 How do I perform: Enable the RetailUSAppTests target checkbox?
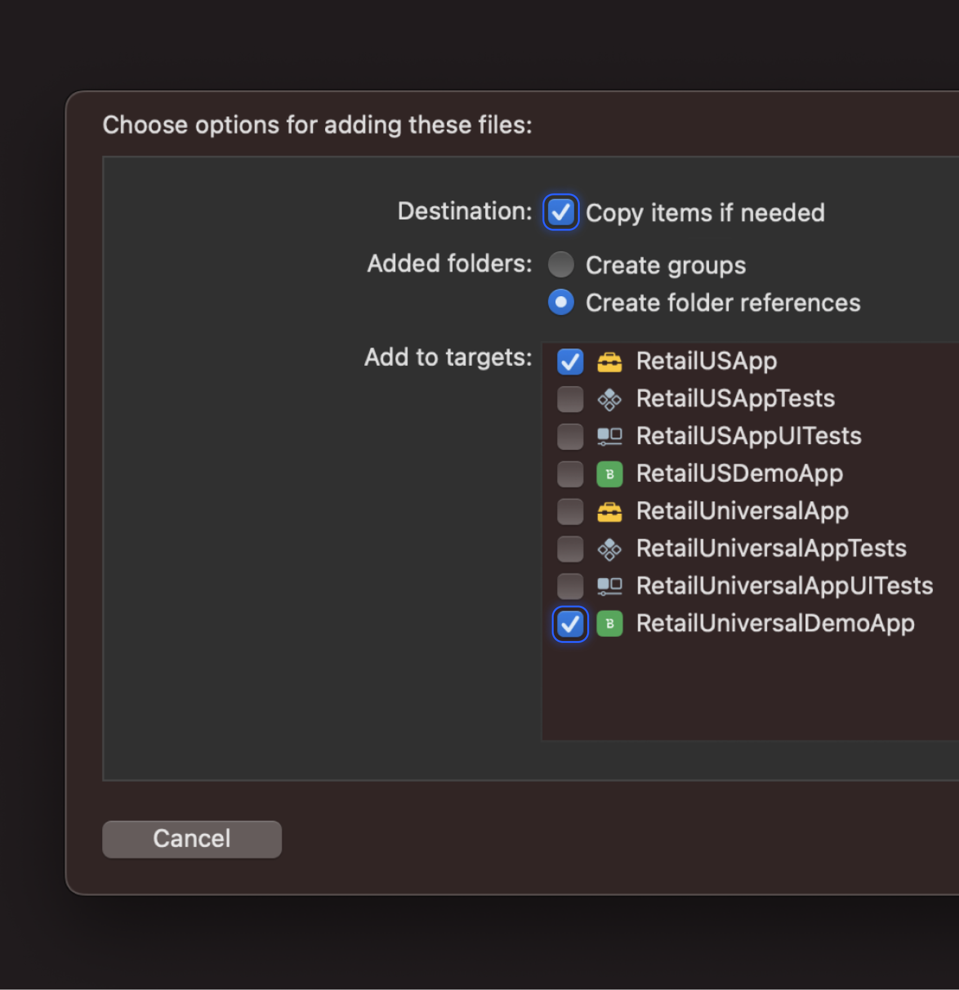point(570,399)
